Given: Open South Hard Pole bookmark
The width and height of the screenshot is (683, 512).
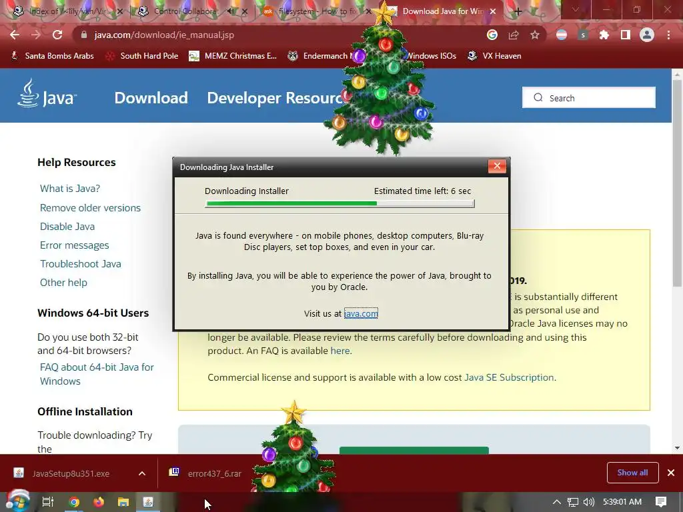Looking at the screenshot, I should click(143, 56).
